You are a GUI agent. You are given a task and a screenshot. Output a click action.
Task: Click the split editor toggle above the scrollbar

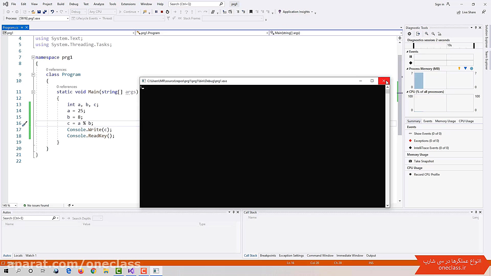pyautogui.click(x=400, y=38)
